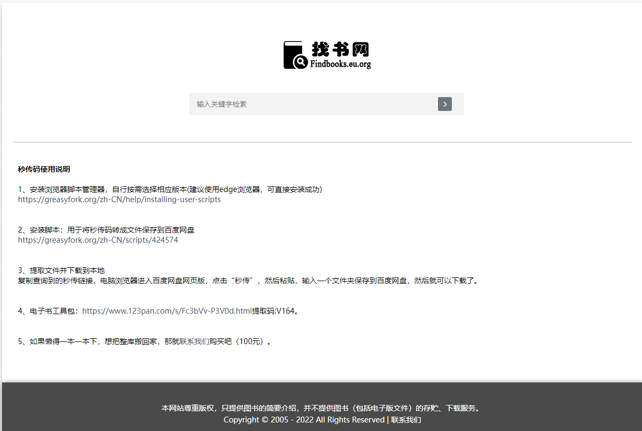Click step 2 安装脚本 instruction text

[x=106, y=230]
